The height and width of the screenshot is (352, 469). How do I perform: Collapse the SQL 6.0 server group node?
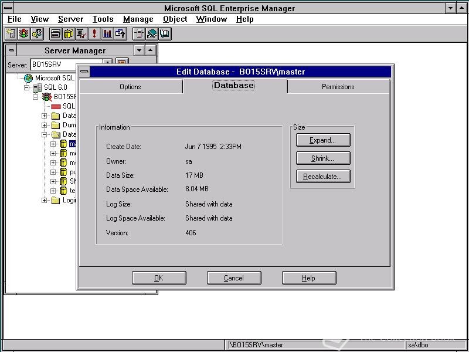click(27, 87)
